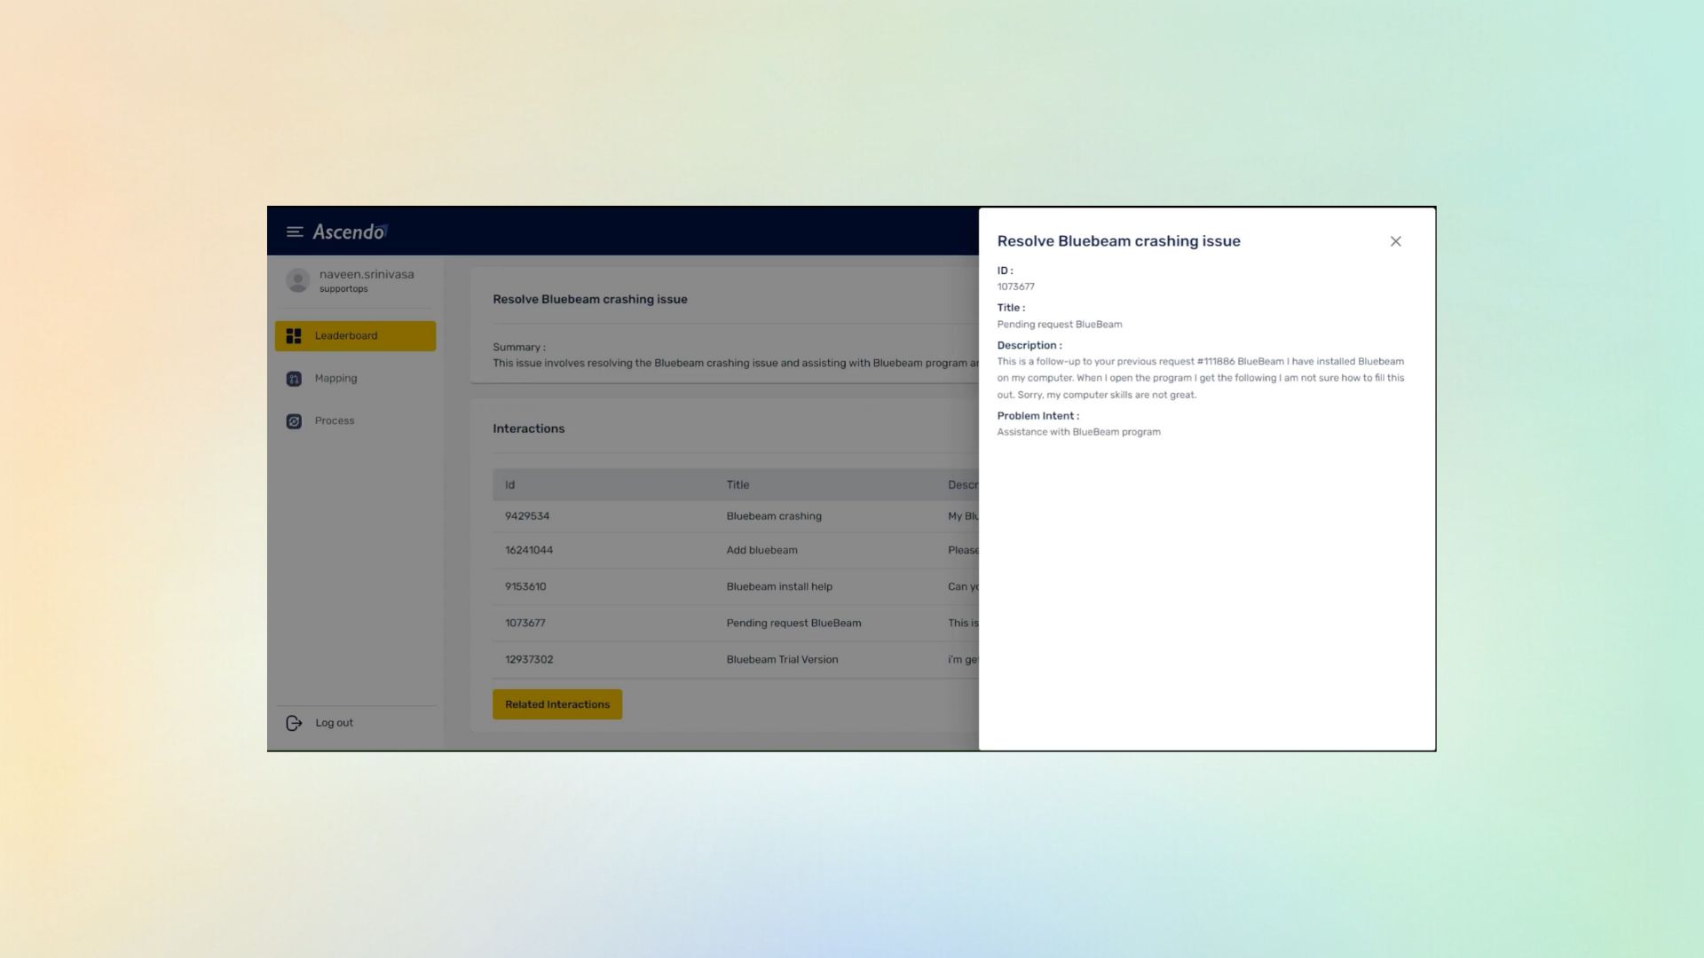
Task: Open the Bluebeam Trial Version row
Action: coord(782,660)
